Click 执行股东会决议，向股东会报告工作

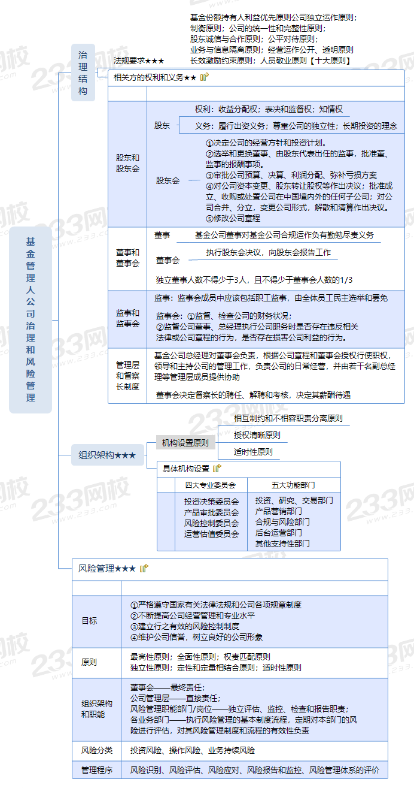click(x=269, y=252)
